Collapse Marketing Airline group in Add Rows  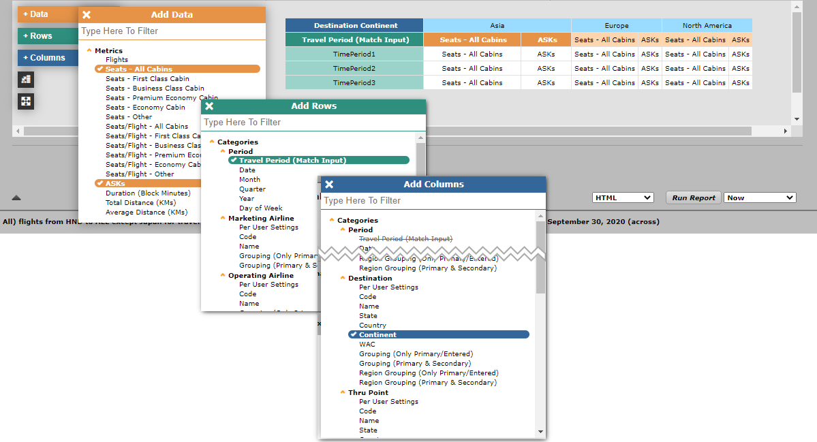223,218
